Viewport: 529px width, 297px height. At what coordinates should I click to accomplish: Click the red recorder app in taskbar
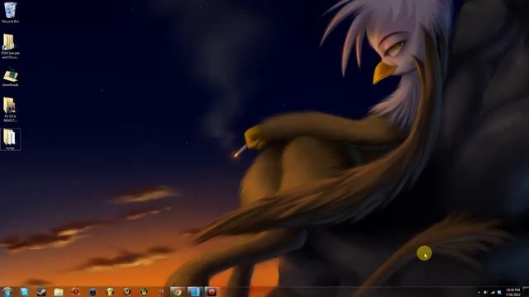(212, 291)
